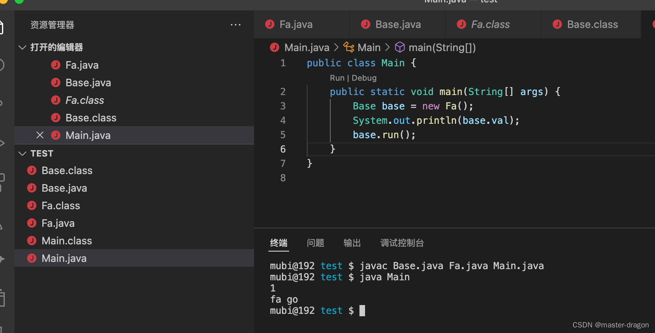
Task: Click the main(String[]) method breadcrumb
Action: [x=442, y=48]
